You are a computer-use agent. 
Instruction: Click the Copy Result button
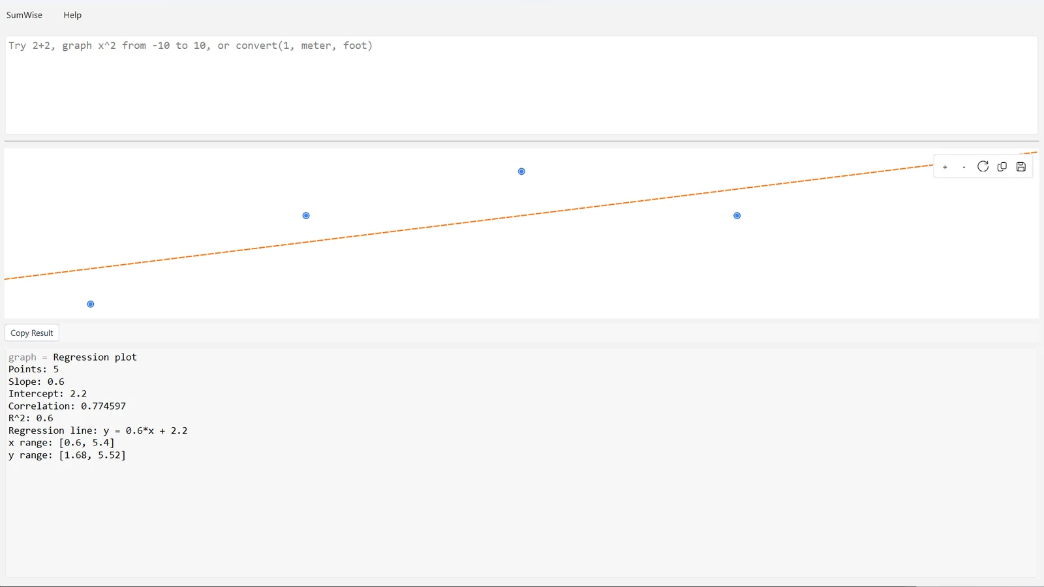tap(32, 333)
